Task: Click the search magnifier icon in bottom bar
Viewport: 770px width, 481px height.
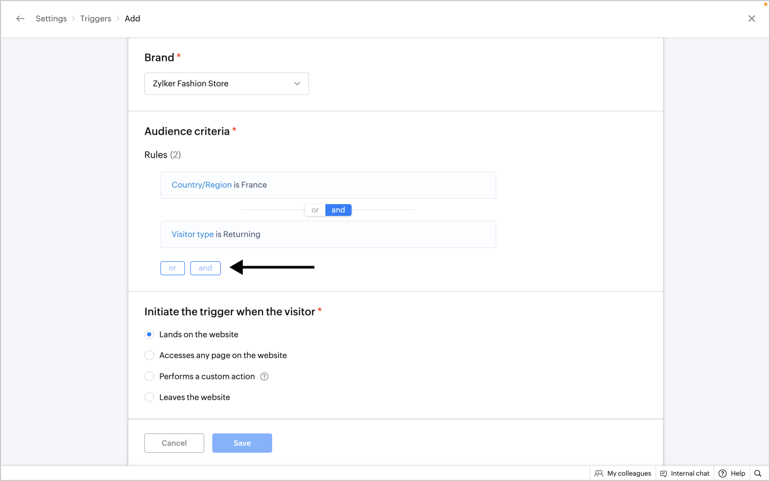Action: 758,474
